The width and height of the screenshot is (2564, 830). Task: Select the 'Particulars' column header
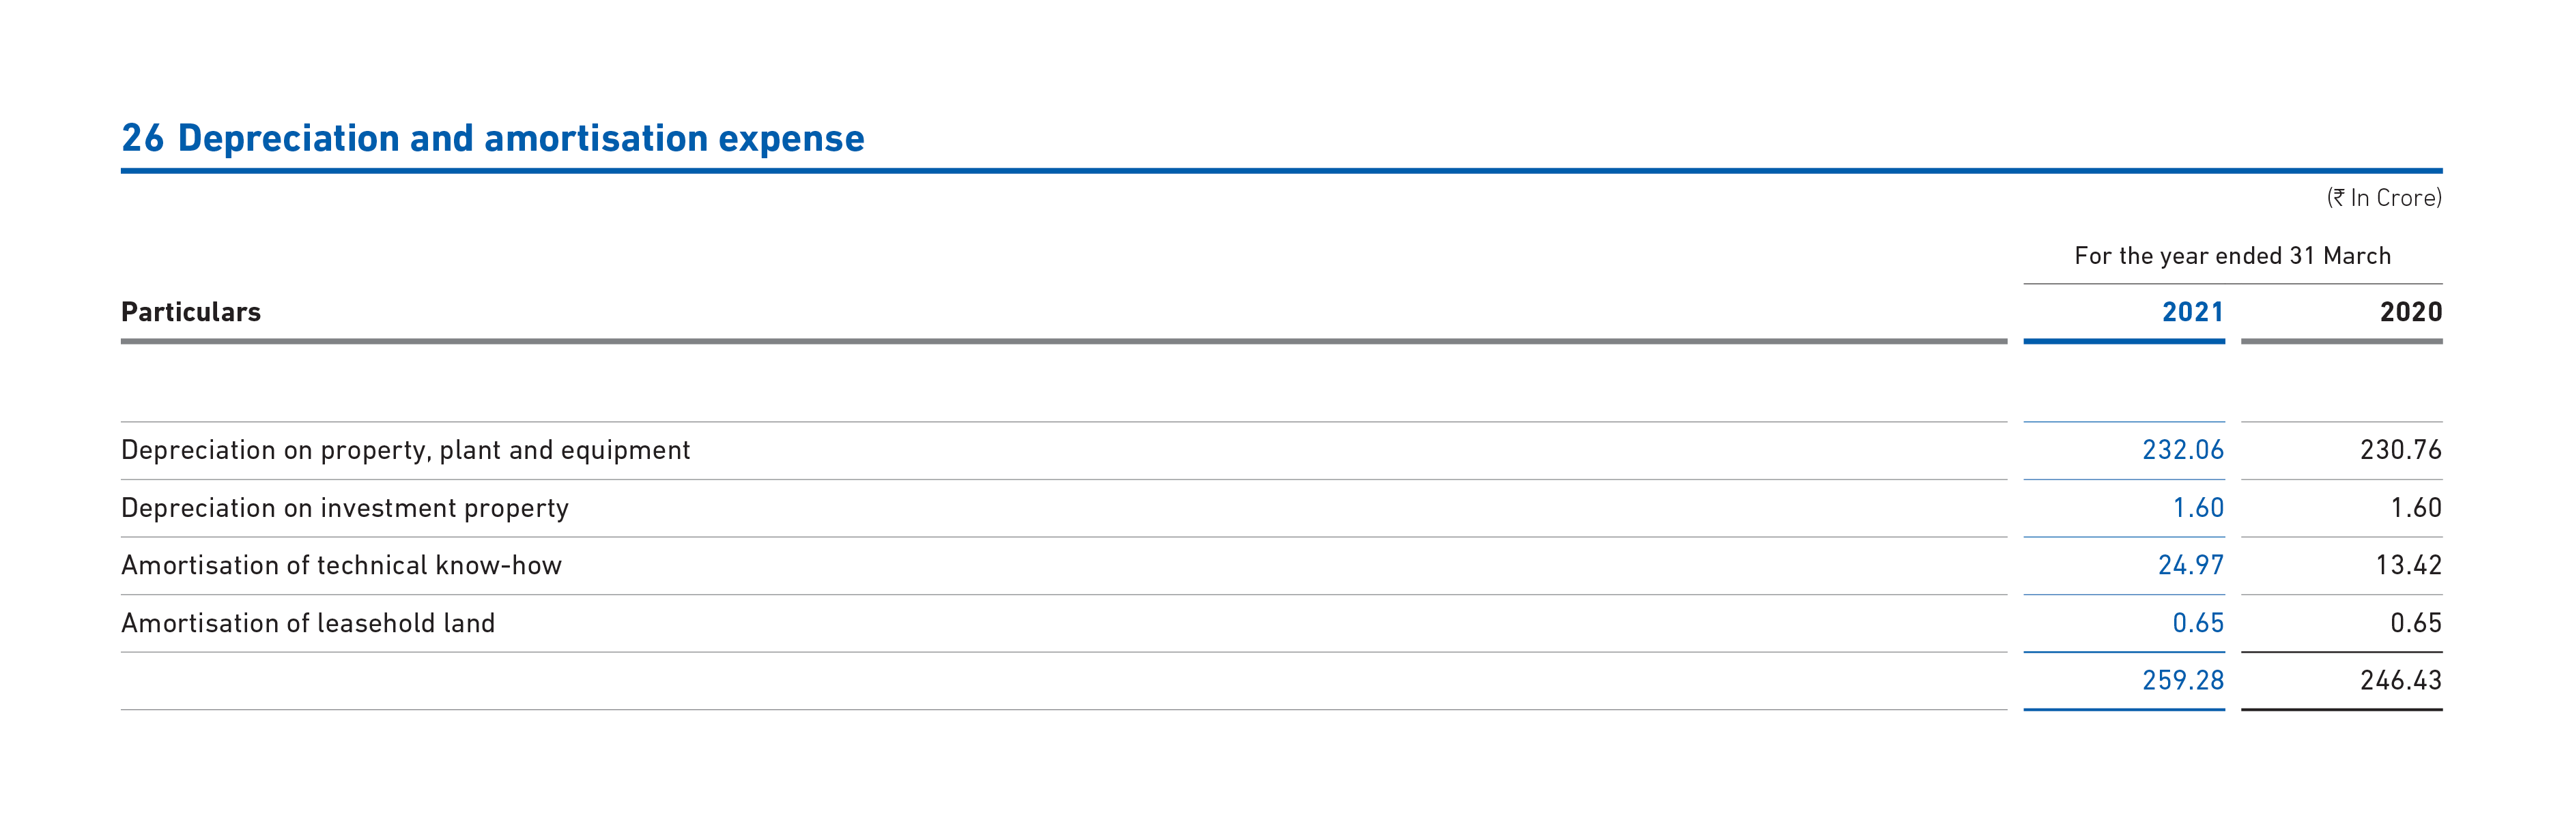[x=191, y=312]
